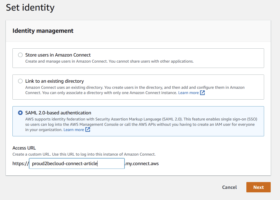Click the Link to an existing directory label
The image size is (280, 200).
pyautogui.click(x=54, y=81)
